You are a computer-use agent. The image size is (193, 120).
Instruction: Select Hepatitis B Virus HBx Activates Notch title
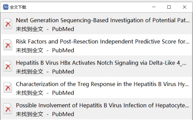101,63
